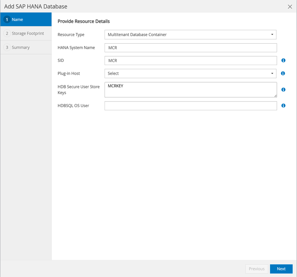Image resolution: width=297 pixels, height=277 pixels.
Task: Expand the Plug-in Host dropdown arrow
Action: [x=272, y=73]
